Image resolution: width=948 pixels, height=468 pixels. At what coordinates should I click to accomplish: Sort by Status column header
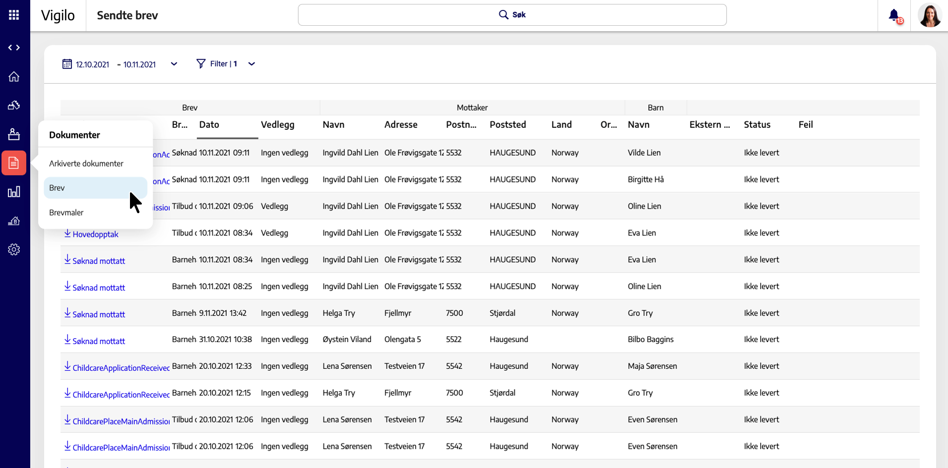pyautogui.click(x=757, y=125)
